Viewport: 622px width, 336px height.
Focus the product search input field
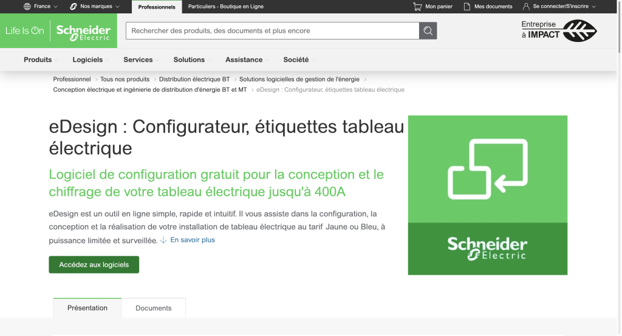click(x=272, y=31)
